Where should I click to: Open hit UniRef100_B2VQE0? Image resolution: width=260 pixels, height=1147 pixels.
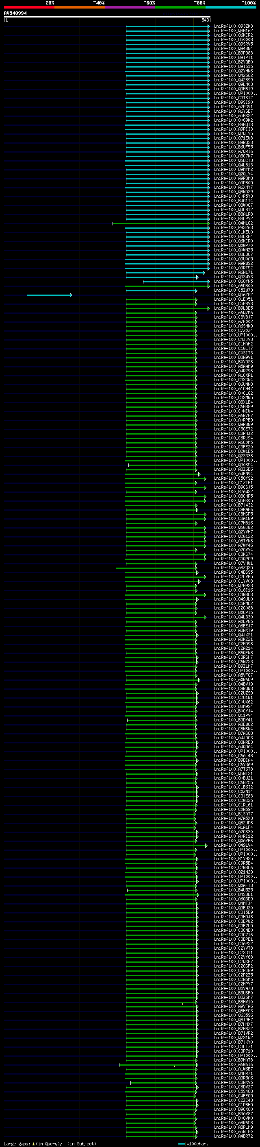233,62
